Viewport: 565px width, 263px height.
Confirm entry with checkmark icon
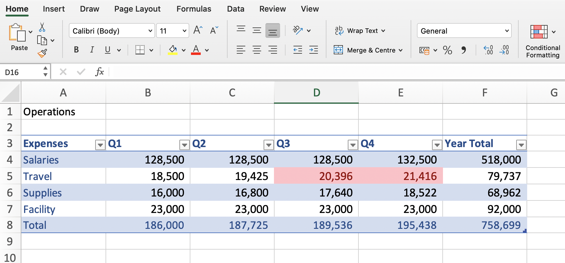81,72
